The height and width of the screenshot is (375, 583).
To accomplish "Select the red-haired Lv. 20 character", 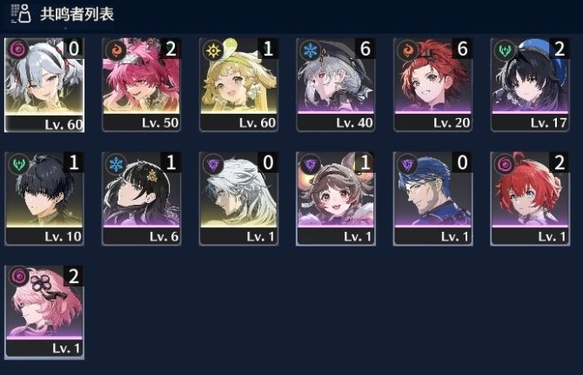I will [432, 84].
